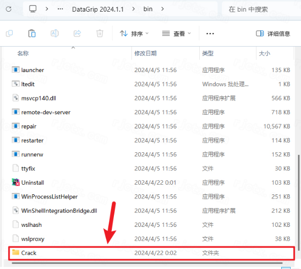Viewport: 301px width, 269px height.
Task: Click the runnerw application icon
Action: [16, 154]
